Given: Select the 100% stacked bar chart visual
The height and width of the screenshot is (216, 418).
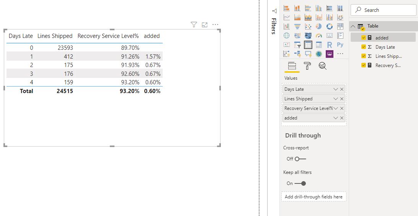Looking at the screenshot, I should coord(330,8).
